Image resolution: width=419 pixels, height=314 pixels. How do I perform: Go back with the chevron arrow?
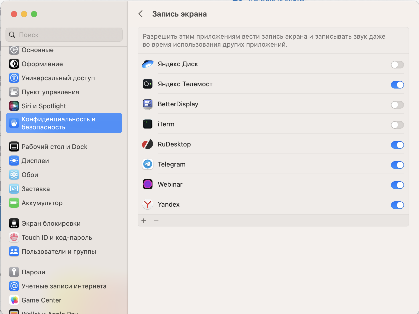click(141, 14)
